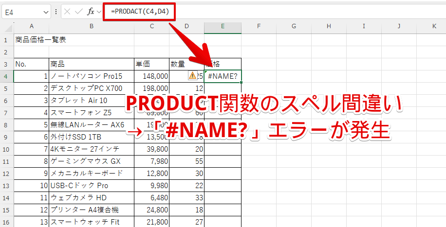Image resolution: width=446 pixels, height=227 pixels.
Task: Click cell 外付けSSD 1TB
Action: pyautogui.click(x=92, y=137)
